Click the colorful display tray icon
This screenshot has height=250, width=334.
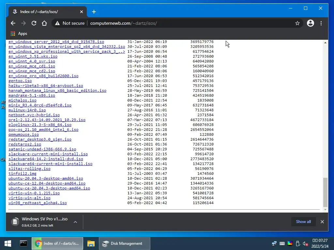click(290, 243)
